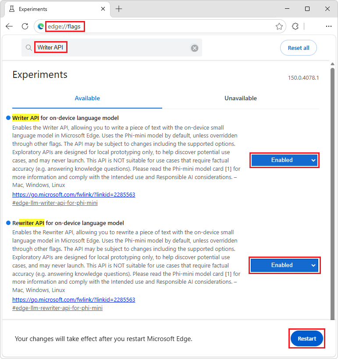338x359 pixels.
Task: Click the Experiments page heading
Action: tap(40, 75)
